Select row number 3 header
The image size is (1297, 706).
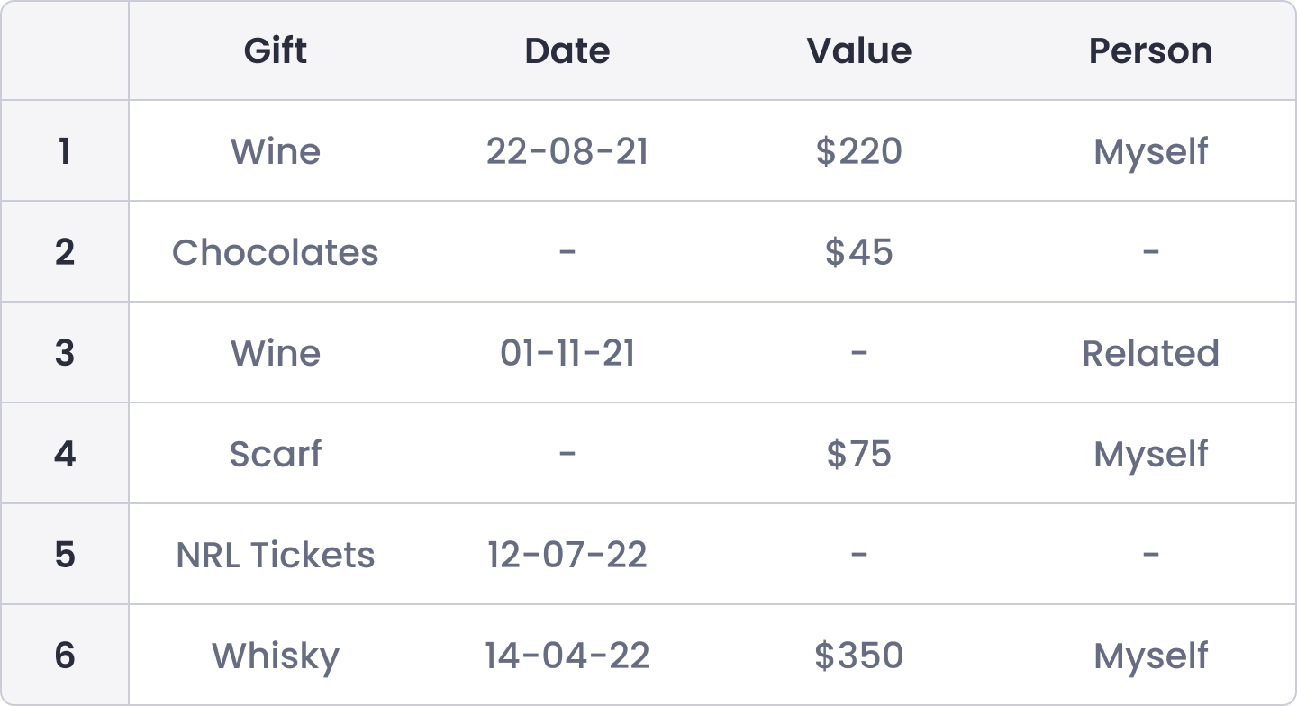click(x=65, y=352)
